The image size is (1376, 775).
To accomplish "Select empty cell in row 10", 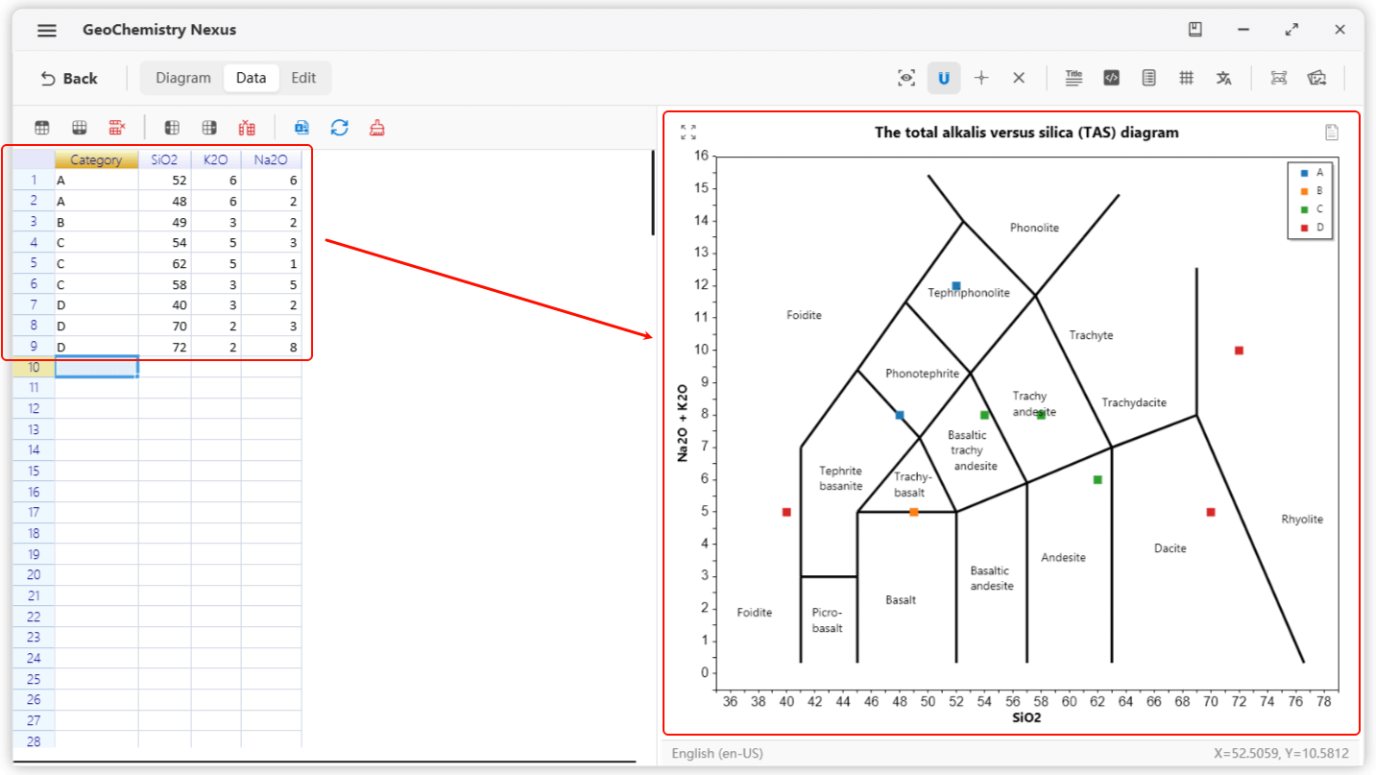I will [x=96, y=367].
